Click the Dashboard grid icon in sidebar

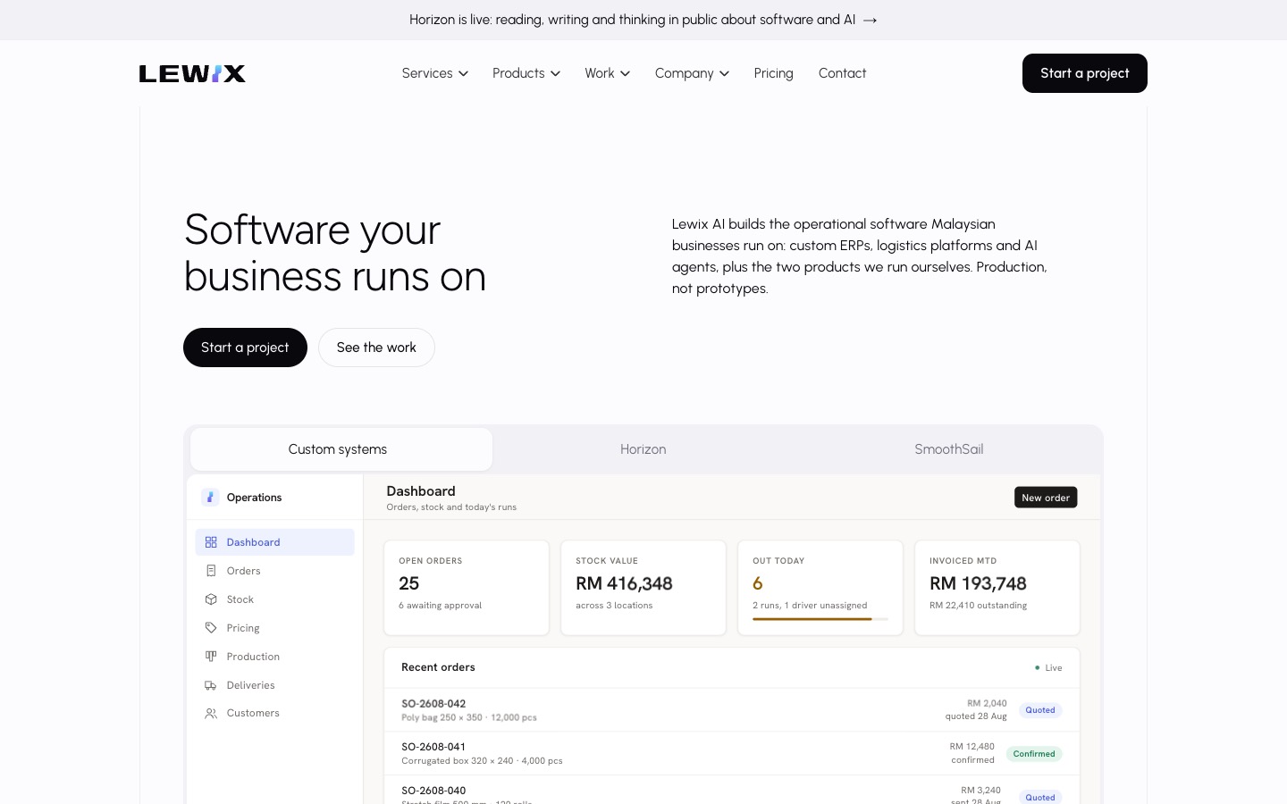click(211, 542)
